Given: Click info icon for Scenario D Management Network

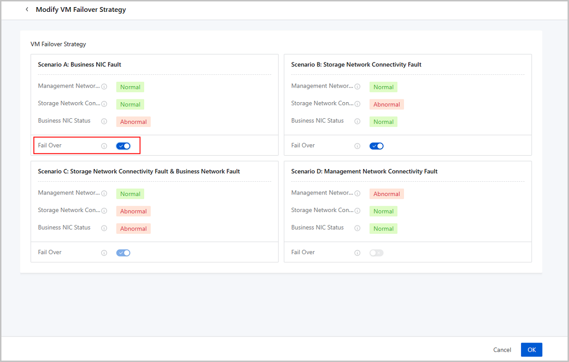Looking at the screenshot, I should (x=358, y=194).
